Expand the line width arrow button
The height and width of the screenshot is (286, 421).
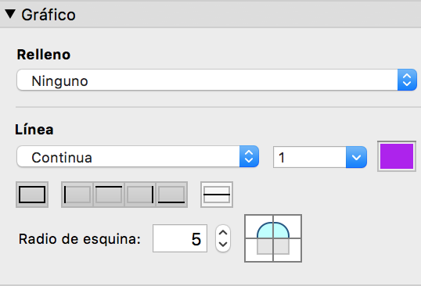pyautogui.click(x=356, y=157)
